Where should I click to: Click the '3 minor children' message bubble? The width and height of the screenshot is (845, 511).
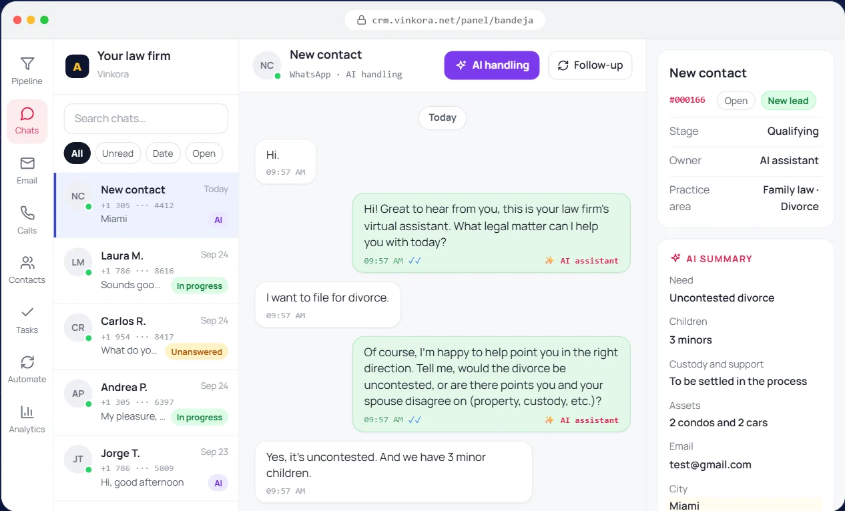coord(393,472)
